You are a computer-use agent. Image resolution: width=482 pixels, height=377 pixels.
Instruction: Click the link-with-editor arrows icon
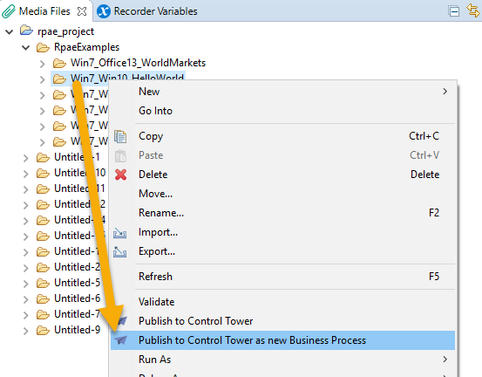[472, 10]
